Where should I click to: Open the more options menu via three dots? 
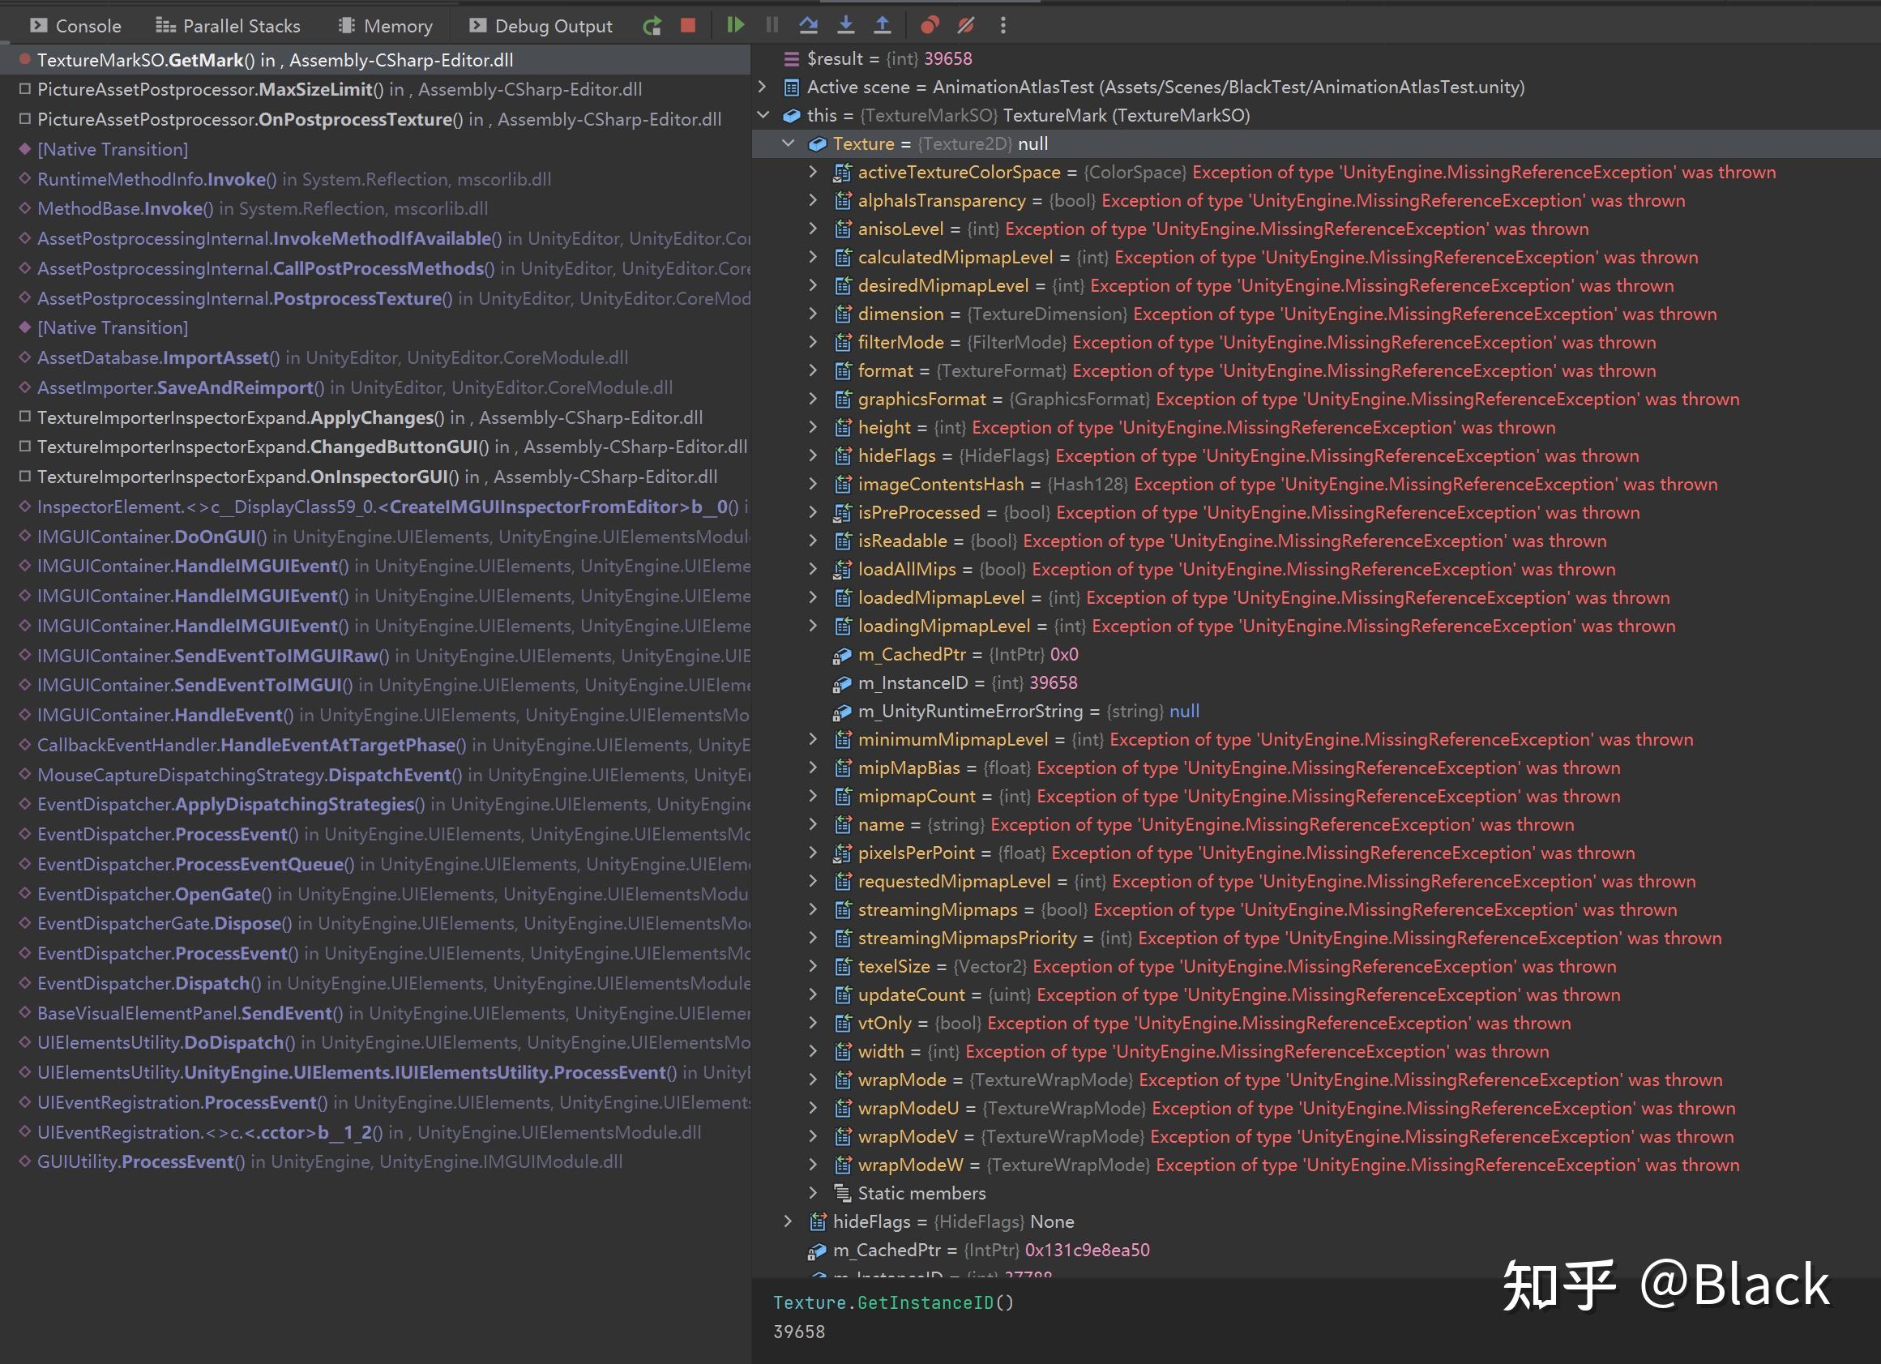click(x=1002, y=25)
